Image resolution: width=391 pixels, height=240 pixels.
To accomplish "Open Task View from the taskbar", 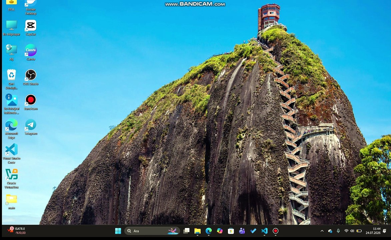I will click(x=186, y=231).
